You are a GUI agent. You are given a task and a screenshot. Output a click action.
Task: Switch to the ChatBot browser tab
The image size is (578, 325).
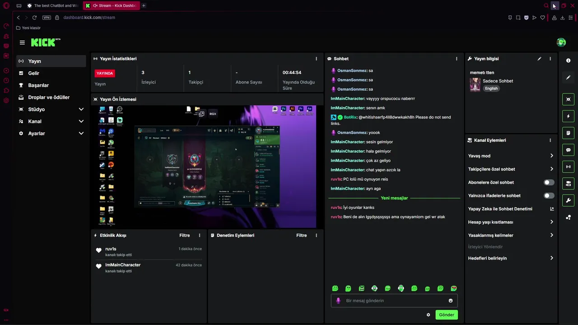pos(53,6)
